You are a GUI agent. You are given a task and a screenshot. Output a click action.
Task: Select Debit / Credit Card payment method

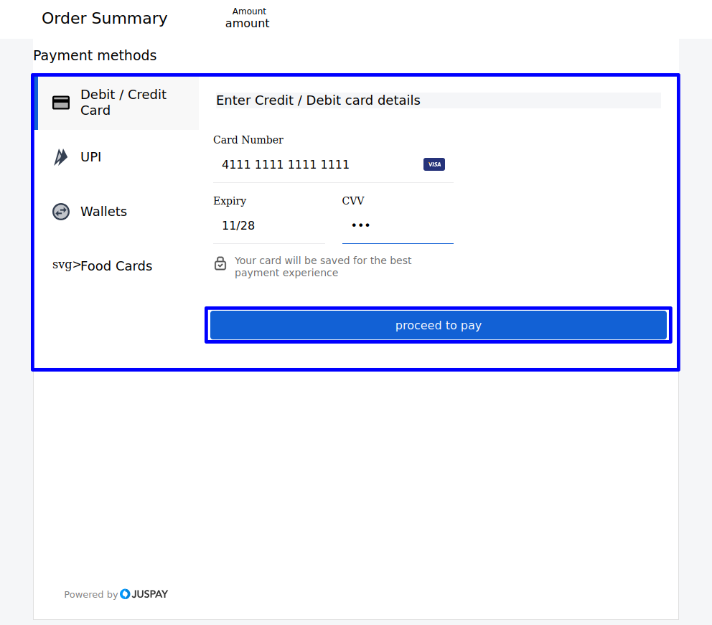(117, 103)
